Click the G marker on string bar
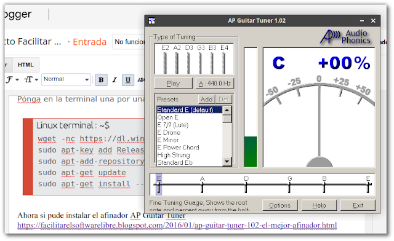The height and width of the screenshot is (241, 394). [x=290, y=184]
